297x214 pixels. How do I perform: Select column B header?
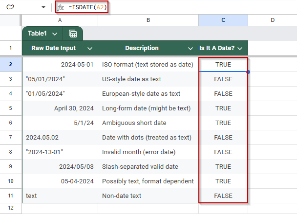point(148,20)
